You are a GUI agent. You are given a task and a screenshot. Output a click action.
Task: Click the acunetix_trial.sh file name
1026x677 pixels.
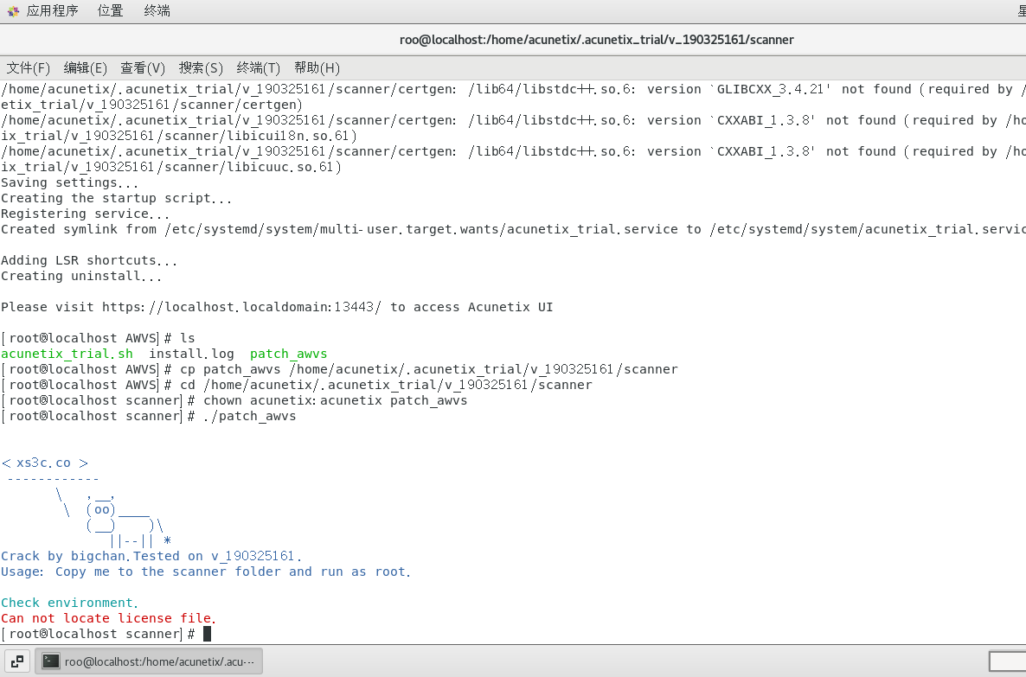[67, 354]
